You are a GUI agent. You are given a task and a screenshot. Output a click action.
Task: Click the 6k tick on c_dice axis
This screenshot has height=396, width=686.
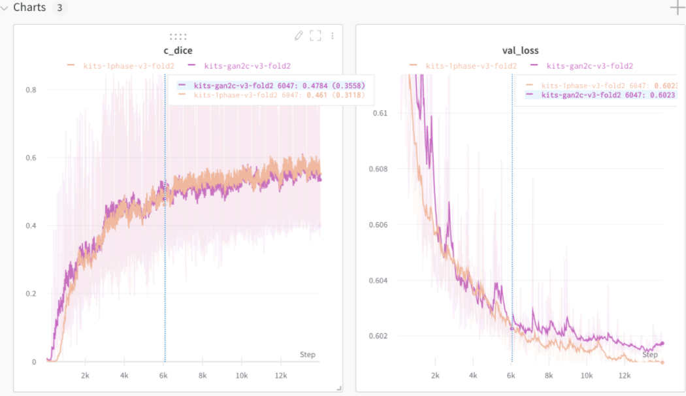pyautogui.click(x=163, y=376)
